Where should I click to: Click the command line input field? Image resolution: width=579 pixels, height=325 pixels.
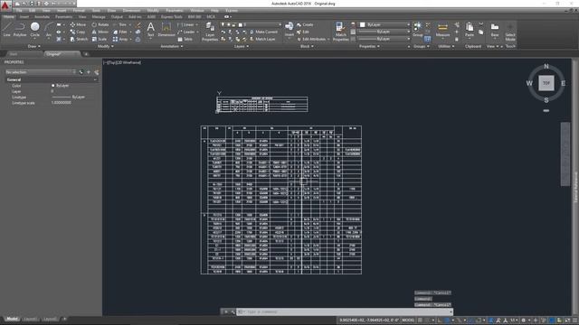[x=344, y=311]
